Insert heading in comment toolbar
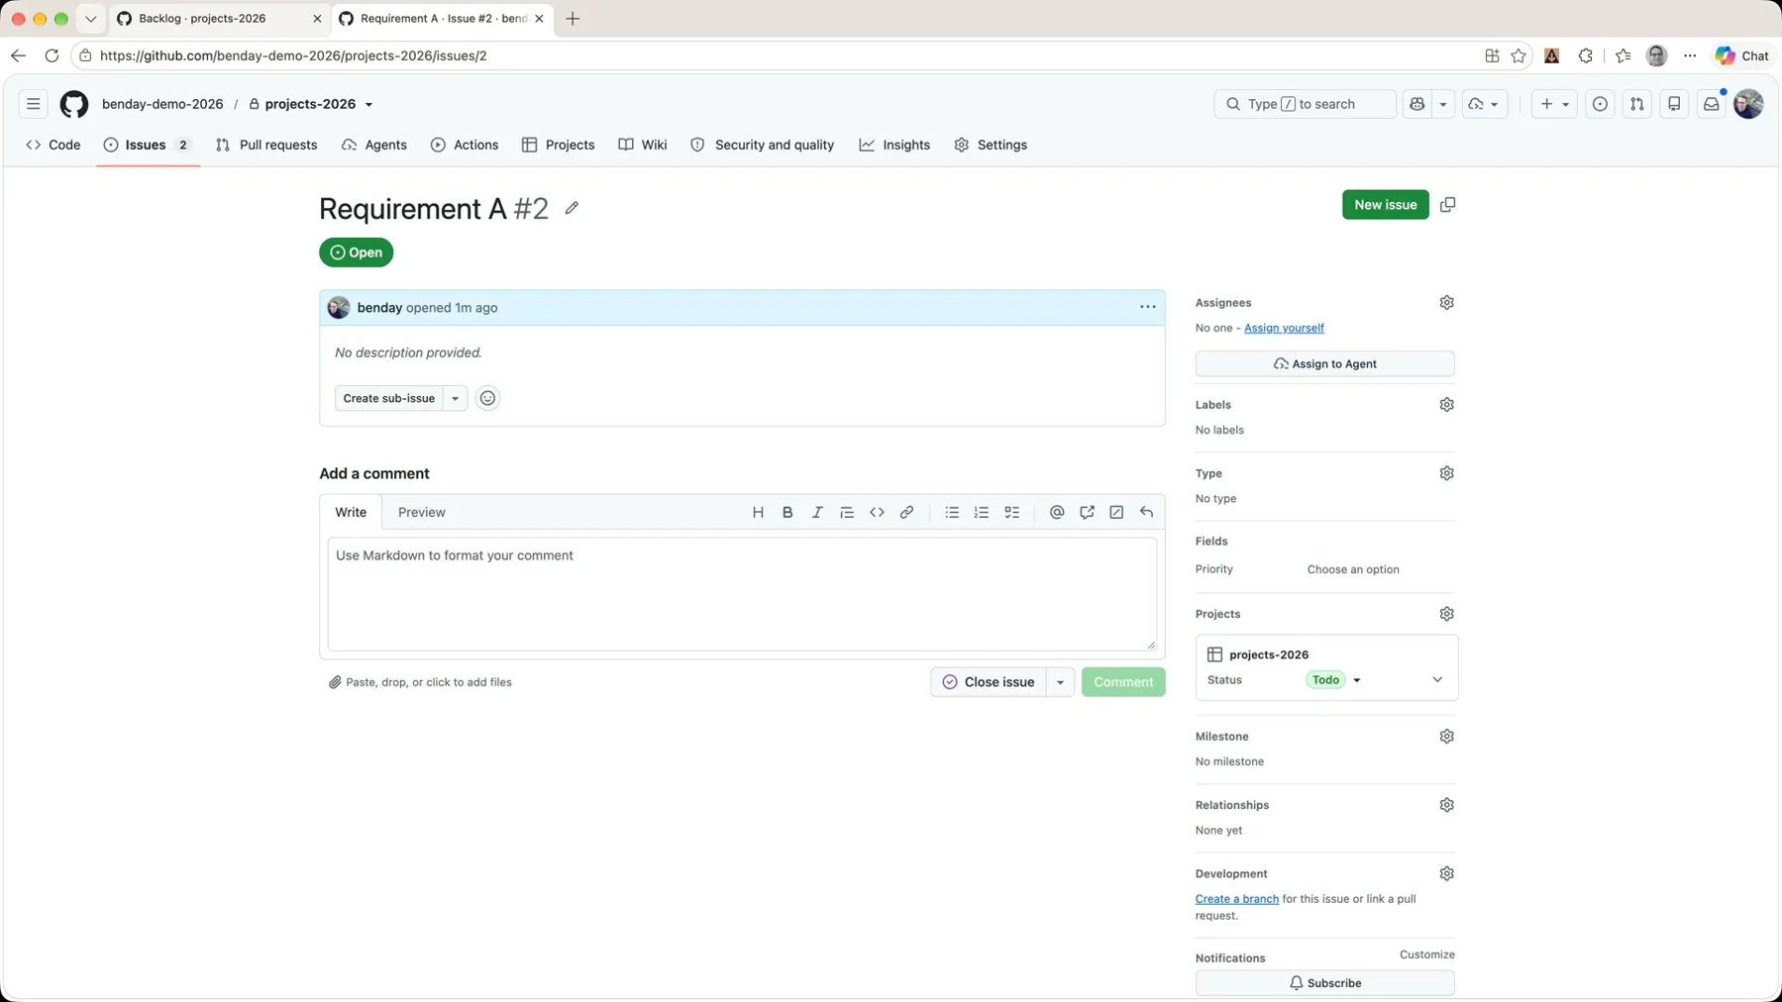The width and height of the screenshot is (1782, 1002). [x=758, y=512]
